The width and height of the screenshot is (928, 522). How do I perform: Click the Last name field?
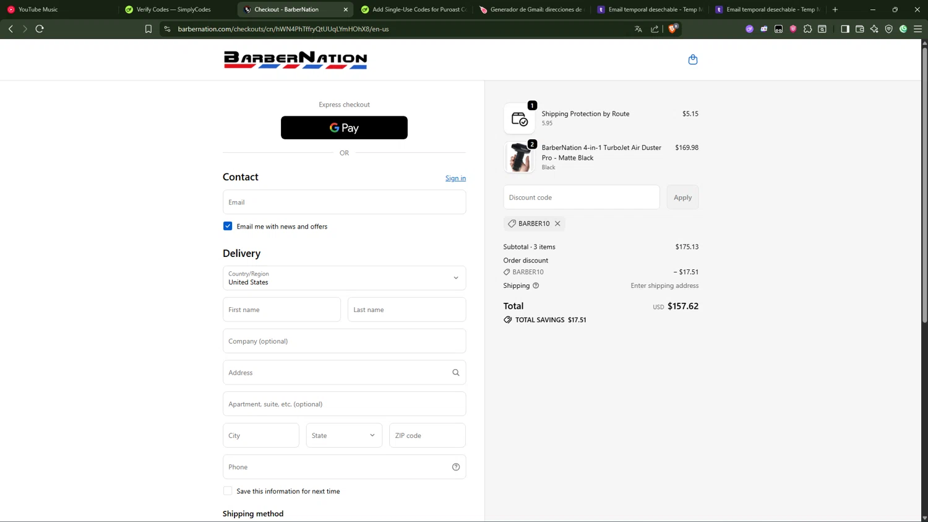[406, 310]
